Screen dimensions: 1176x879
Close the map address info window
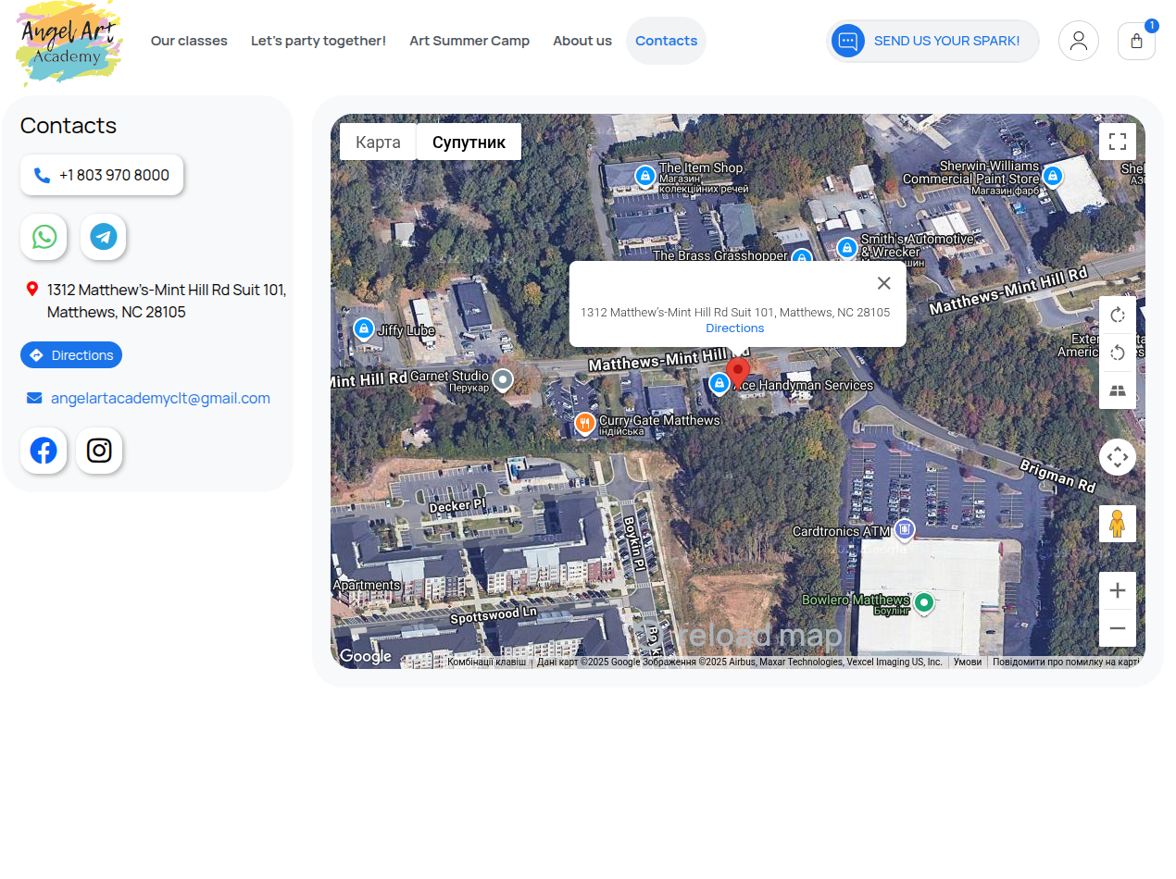(x=883, y=283)
